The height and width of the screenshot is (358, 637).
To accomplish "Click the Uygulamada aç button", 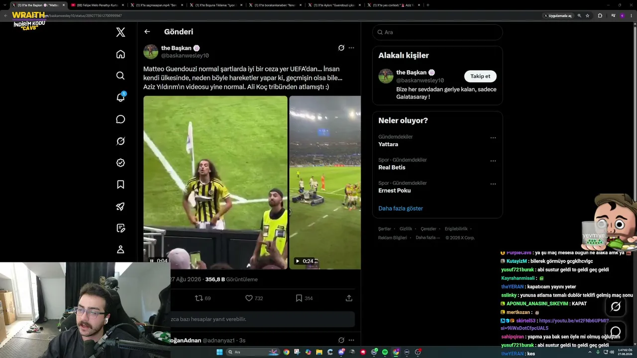I will [558, 15].
